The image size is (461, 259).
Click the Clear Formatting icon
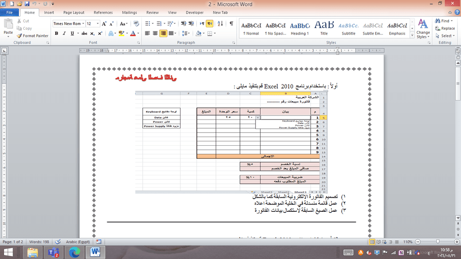136,23
